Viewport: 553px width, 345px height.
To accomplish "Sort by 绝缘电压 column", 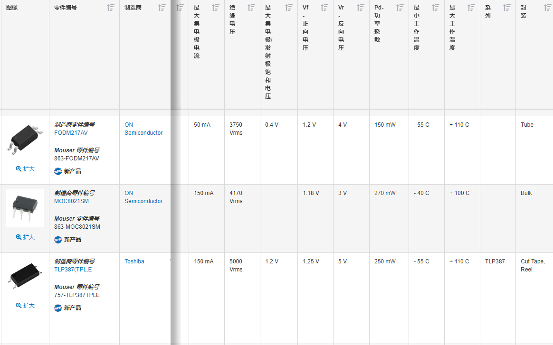I will click(251, 8).
